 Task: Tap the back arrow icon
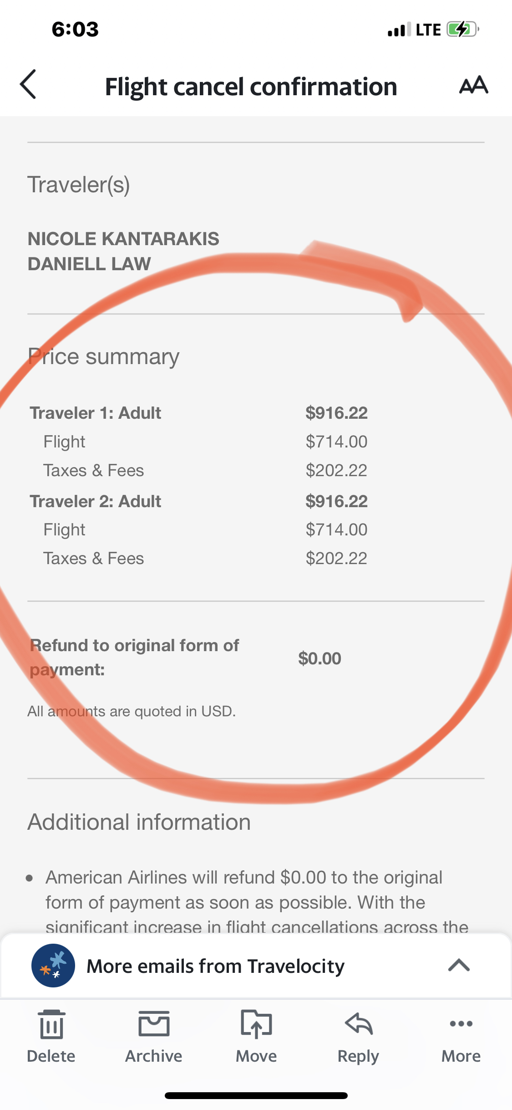coord(28,85)
